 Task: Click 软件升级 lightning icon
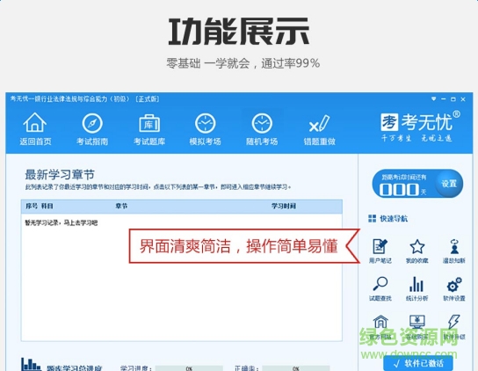pyautogui.click(x=454, y=322)
